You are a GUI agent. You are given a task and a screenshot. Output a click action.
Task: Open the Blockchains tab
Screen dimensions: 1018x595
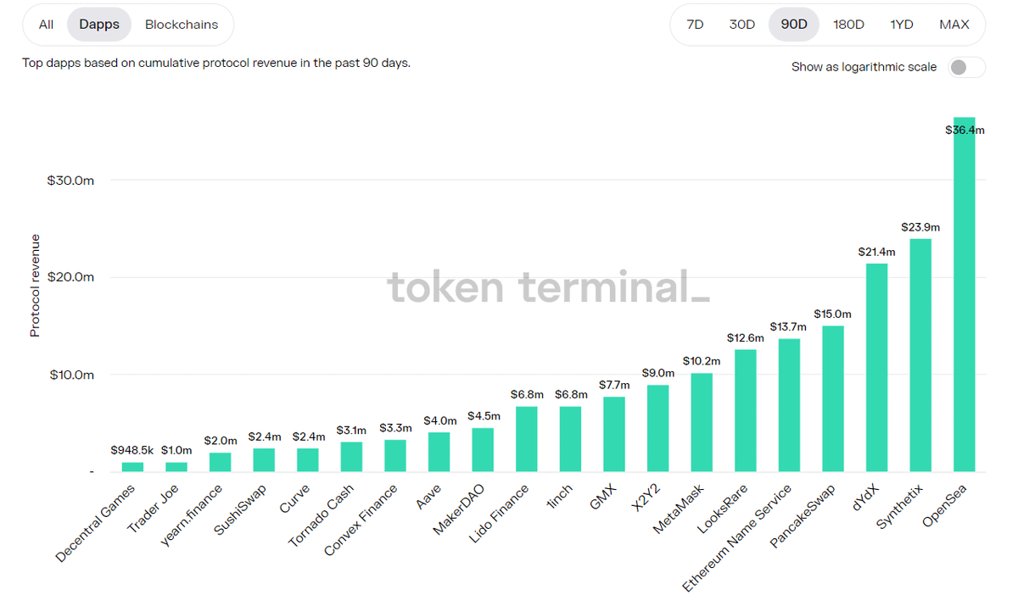pos(182,25)
